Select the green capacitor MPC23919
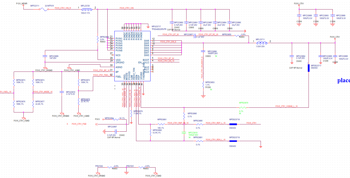 [x=184, y=133]
